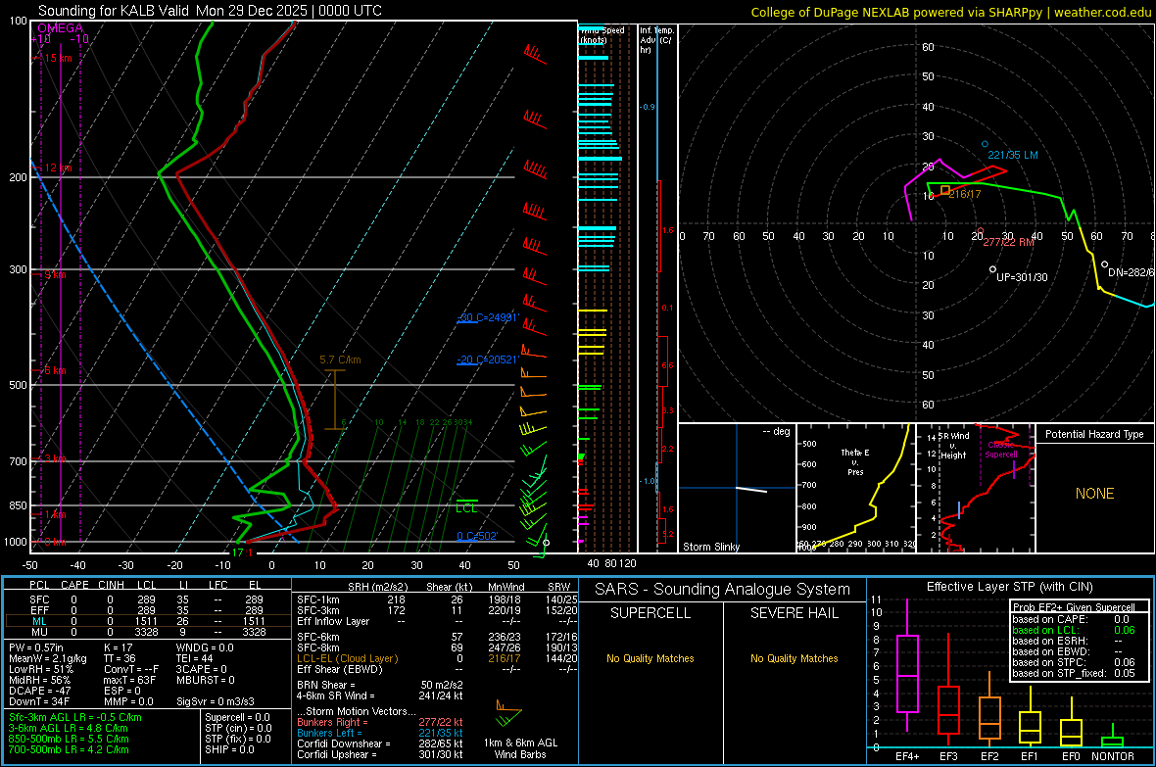Viewport: 1156px width, 767px height.
Task: Click No Quality Matches under SUPERCELL
Action: tap(650, 658)
